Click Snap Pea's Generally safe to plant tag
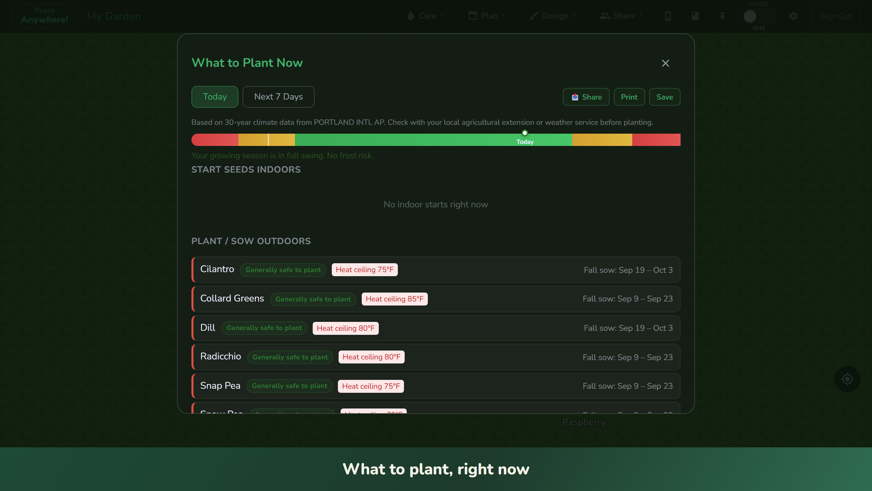 point(290,386)
